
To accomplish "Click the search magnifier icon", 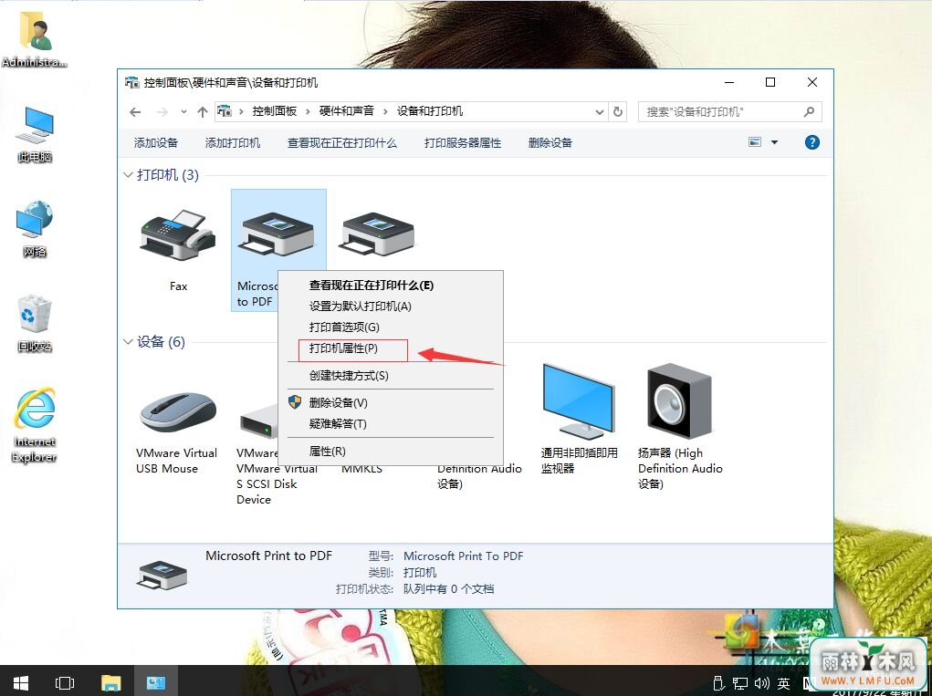I will tap(809, 111).
